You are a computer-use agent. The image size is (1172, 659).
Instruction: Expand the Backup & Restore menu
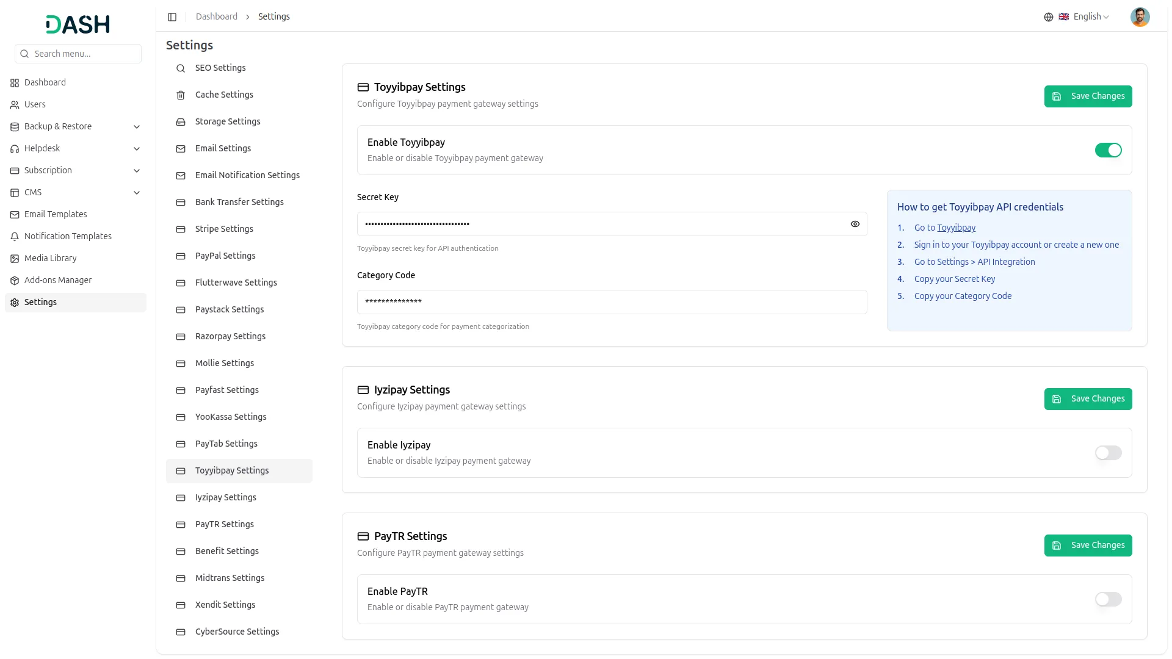click(137, 127)
